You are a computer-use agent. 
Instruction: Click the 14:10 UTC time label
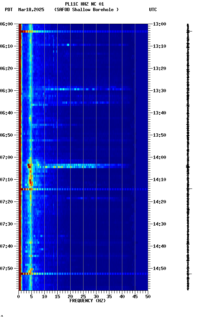(x=160, y=180)
